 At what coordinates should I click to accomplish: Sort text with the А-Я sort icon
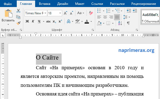click(120, 23)
